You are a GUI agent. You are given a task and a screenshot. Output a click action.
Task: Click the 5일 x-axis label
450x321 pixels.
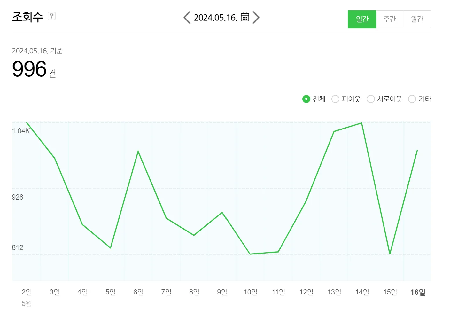click(111, 292)
